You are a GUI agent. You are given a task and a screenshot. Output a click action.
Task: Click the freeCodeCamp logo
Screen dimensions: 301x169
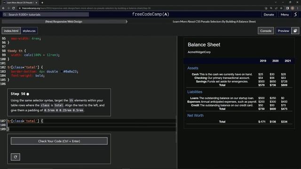(x=150, y=14)
